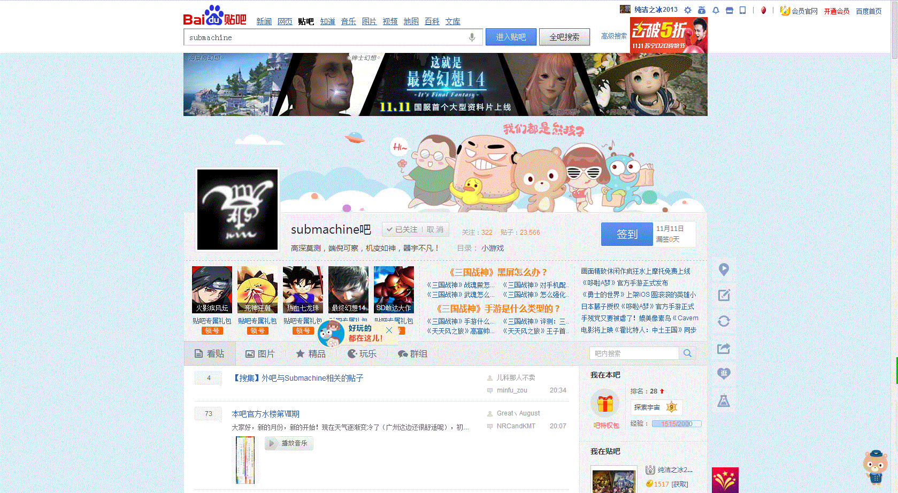Open the 火影疾风坛 game thumbnail
Viewport: 898px width, 493px height.
[x=212, y=290]
